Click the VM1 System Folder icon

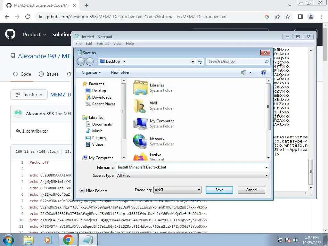tap(140, 106)
